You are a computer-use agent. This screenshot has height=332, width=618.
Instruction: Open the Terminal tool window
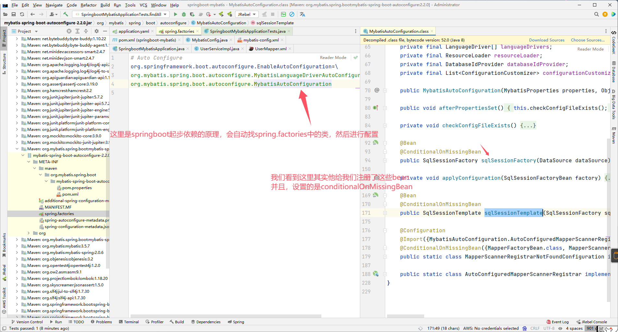[x=129, y=322]
